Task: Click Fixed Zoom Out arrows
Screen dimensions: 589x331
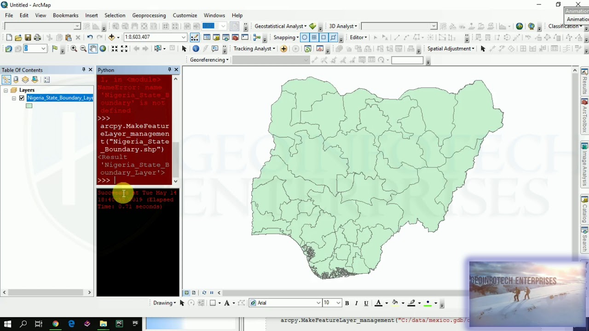Action: [124, 48]
